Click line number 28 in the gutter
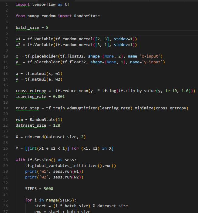 (5, 160)
